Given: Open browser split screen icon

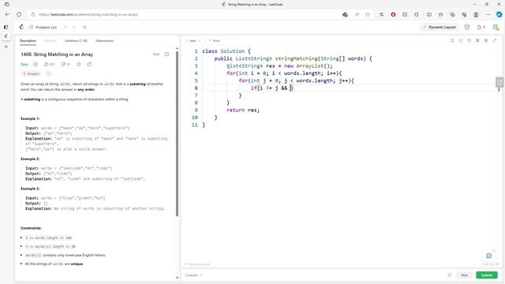Looking at the screenshot, I should (x=429, y=14).
